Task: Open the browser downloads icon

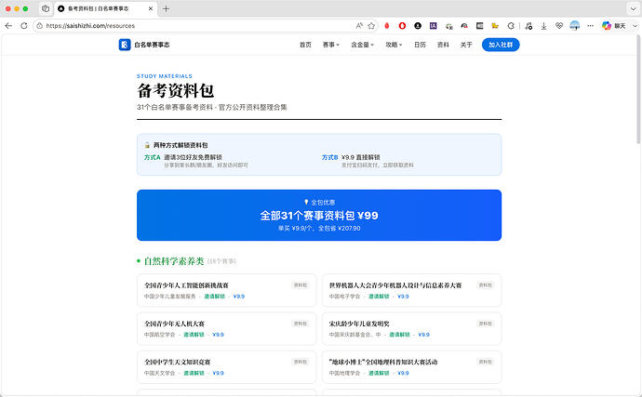Action: coord(543,26)
